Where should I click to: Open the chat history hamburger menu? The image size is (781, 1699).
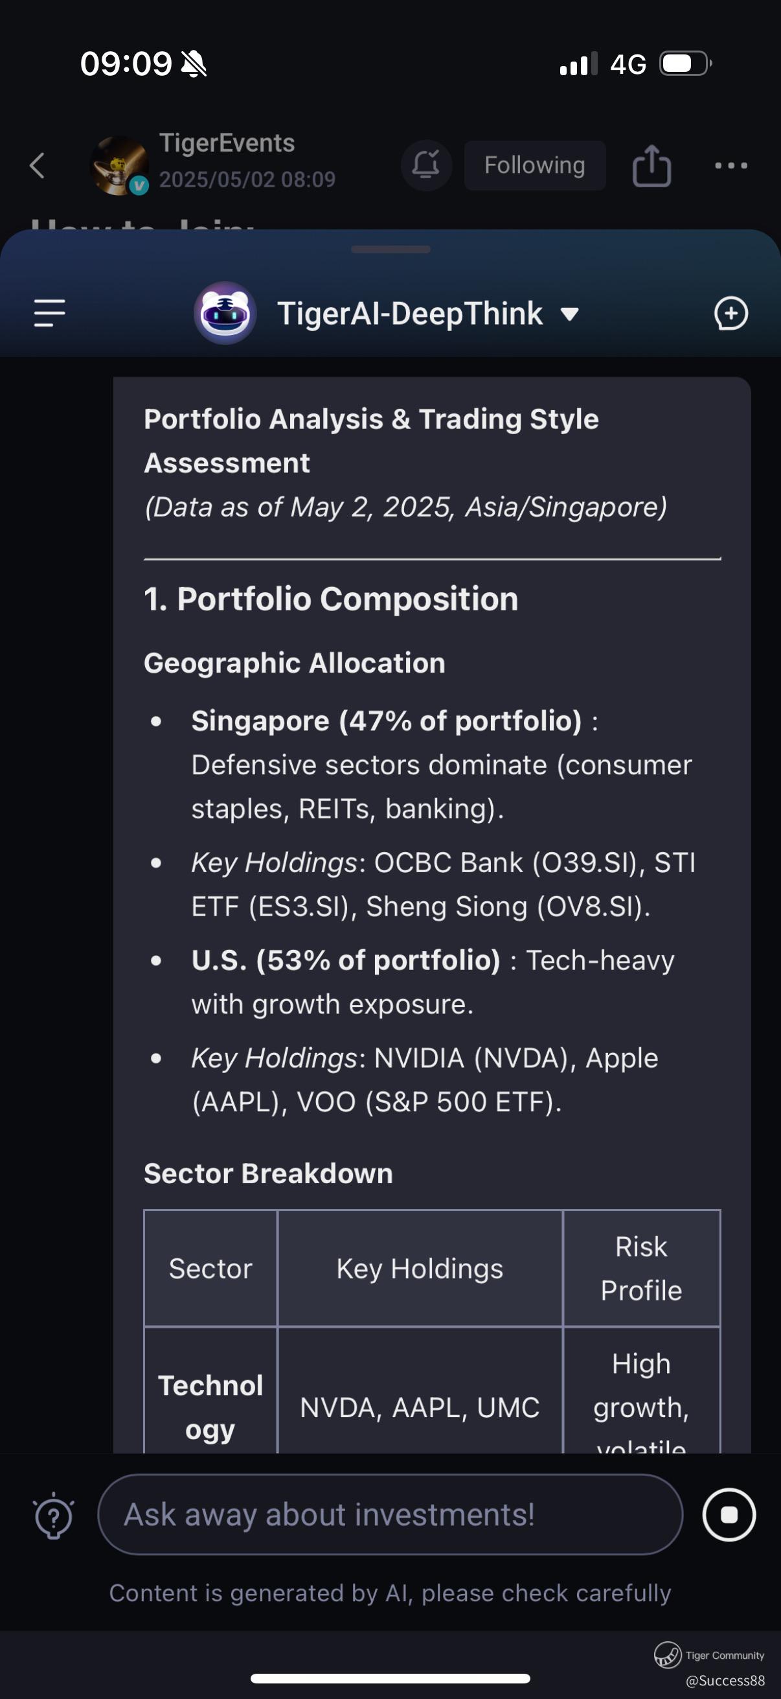click(x=49, y=312)
